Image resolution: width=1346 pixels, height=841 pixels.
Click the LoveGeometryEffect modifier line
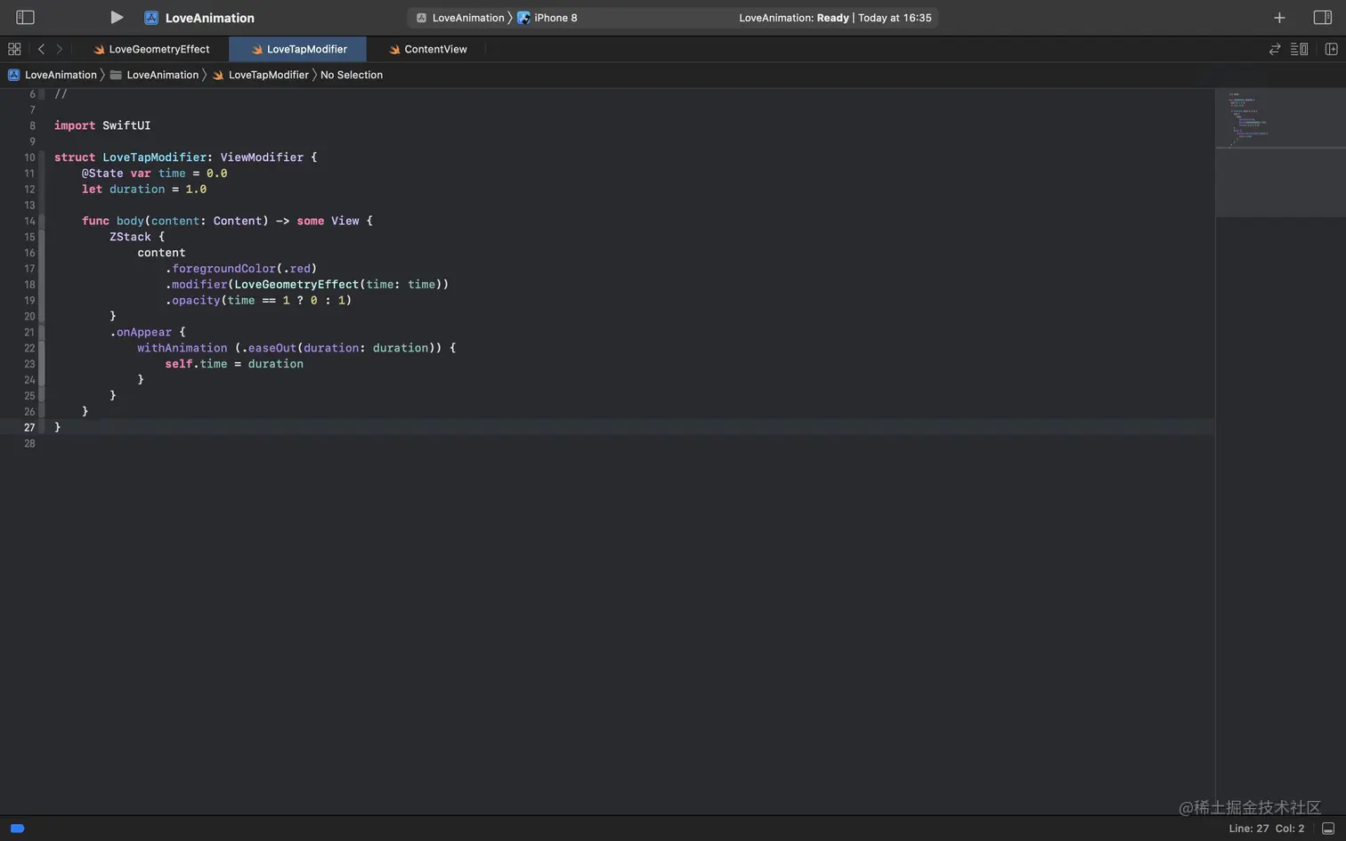pos(307,285)
